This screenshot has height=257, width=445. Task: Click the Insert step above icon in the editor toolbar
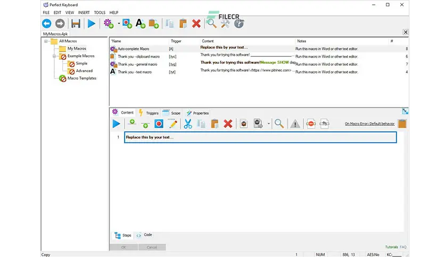pos(132,122)
